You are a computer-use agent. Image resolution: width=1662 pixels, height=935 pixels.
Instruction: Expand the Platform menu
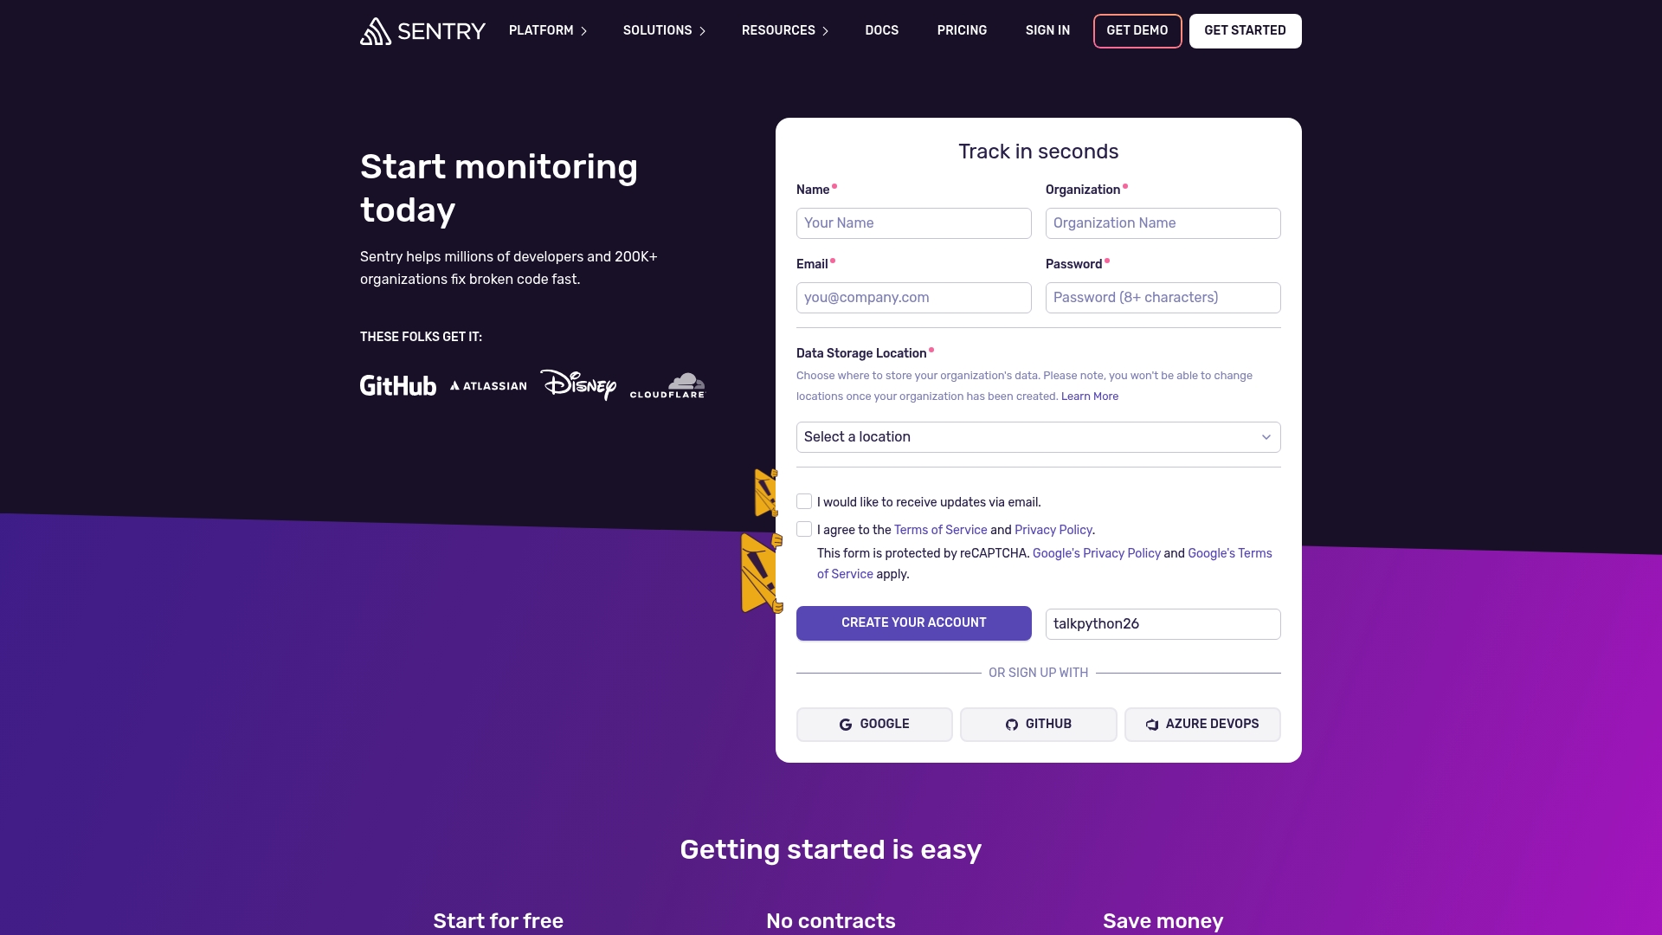[x=548, y=31]
